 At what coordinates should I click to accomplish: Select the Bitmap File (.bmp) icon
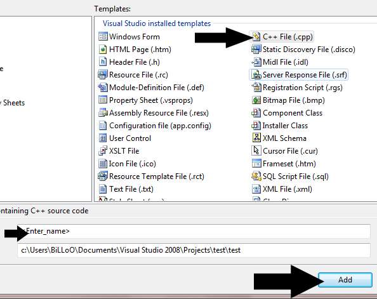click(256, 100)
